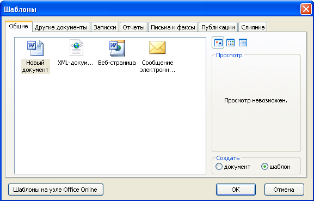The width and height of the screenshot is (314, 201).
Task: Click the Сообщение электронн... label text
Action: point(157,66)
